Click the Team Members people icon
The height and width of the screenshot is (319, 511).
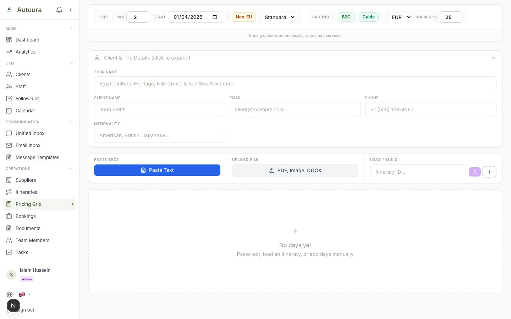9,240
